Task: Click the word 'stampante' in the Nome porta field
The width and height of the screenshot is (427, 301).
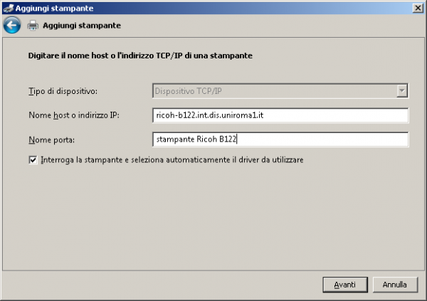Action: coord(174,139)
